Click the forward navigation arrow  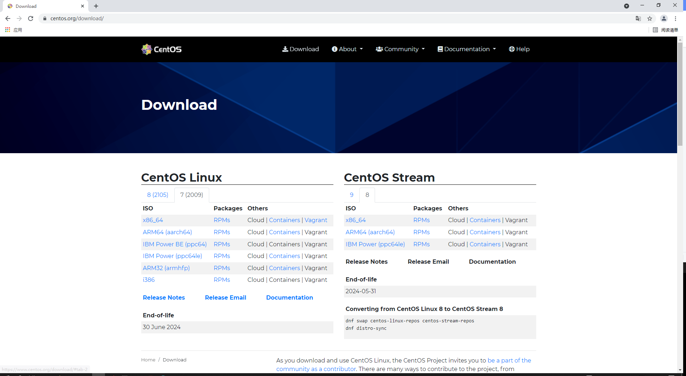pos(19,18)
